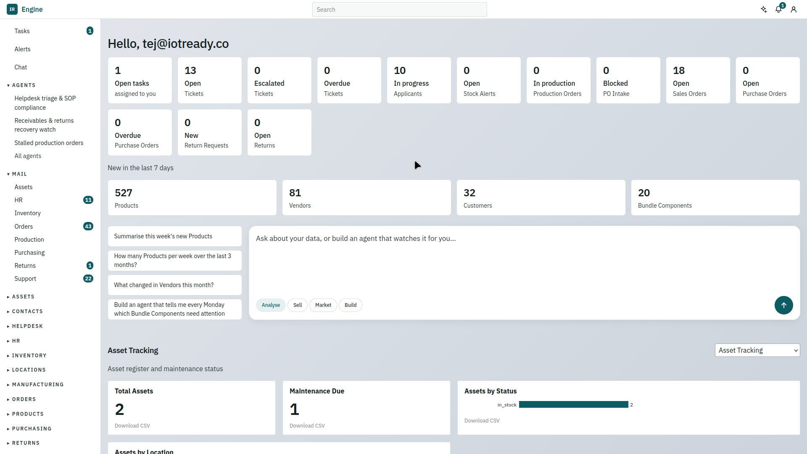The width and height of the screenshot is (807, 454).
Task: Open Chat in the sidebar
Action: click(21, 67)
